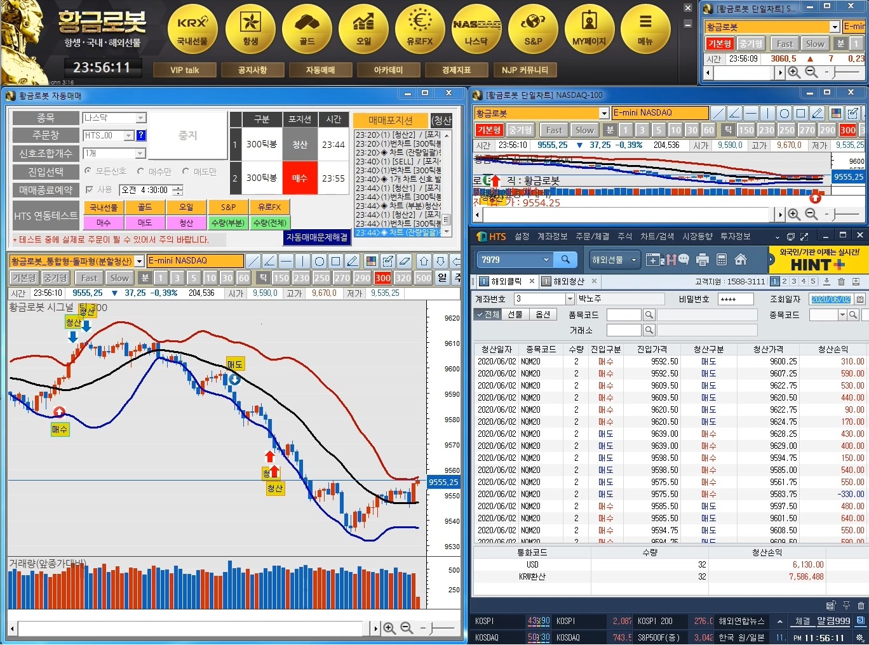Open the 항셍 round icon
Viewport: 869px width, 645px height.
(x=250, y=29)
